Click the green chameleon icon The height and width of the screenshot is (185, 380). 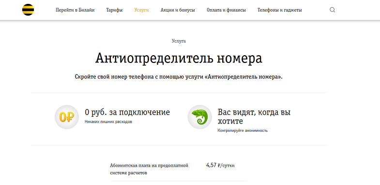coord(200,117)
